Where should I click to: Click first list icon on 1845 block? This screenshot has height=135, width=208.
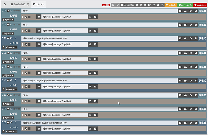coord(180,109)
